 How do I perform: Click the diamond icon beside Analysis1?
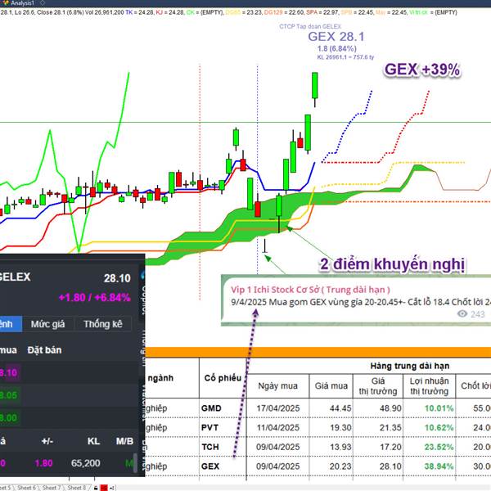(x=43, y=2)
